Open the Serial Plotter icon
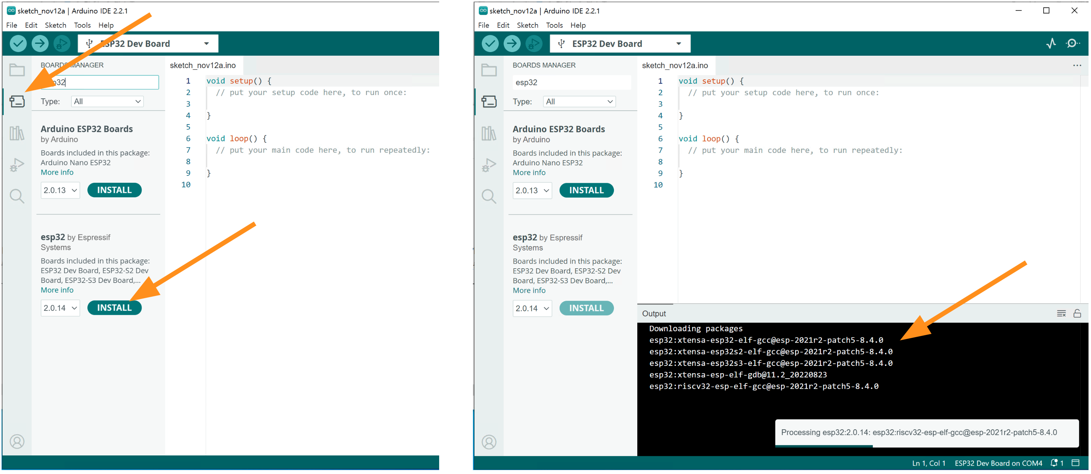This screenshot has width=1091, height=474. (1051, 43)
